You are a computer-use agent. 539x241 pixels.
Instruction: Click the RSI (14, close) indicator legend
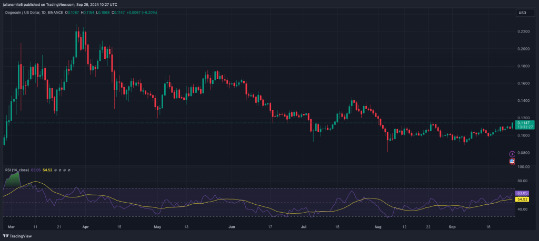(17, 170)
